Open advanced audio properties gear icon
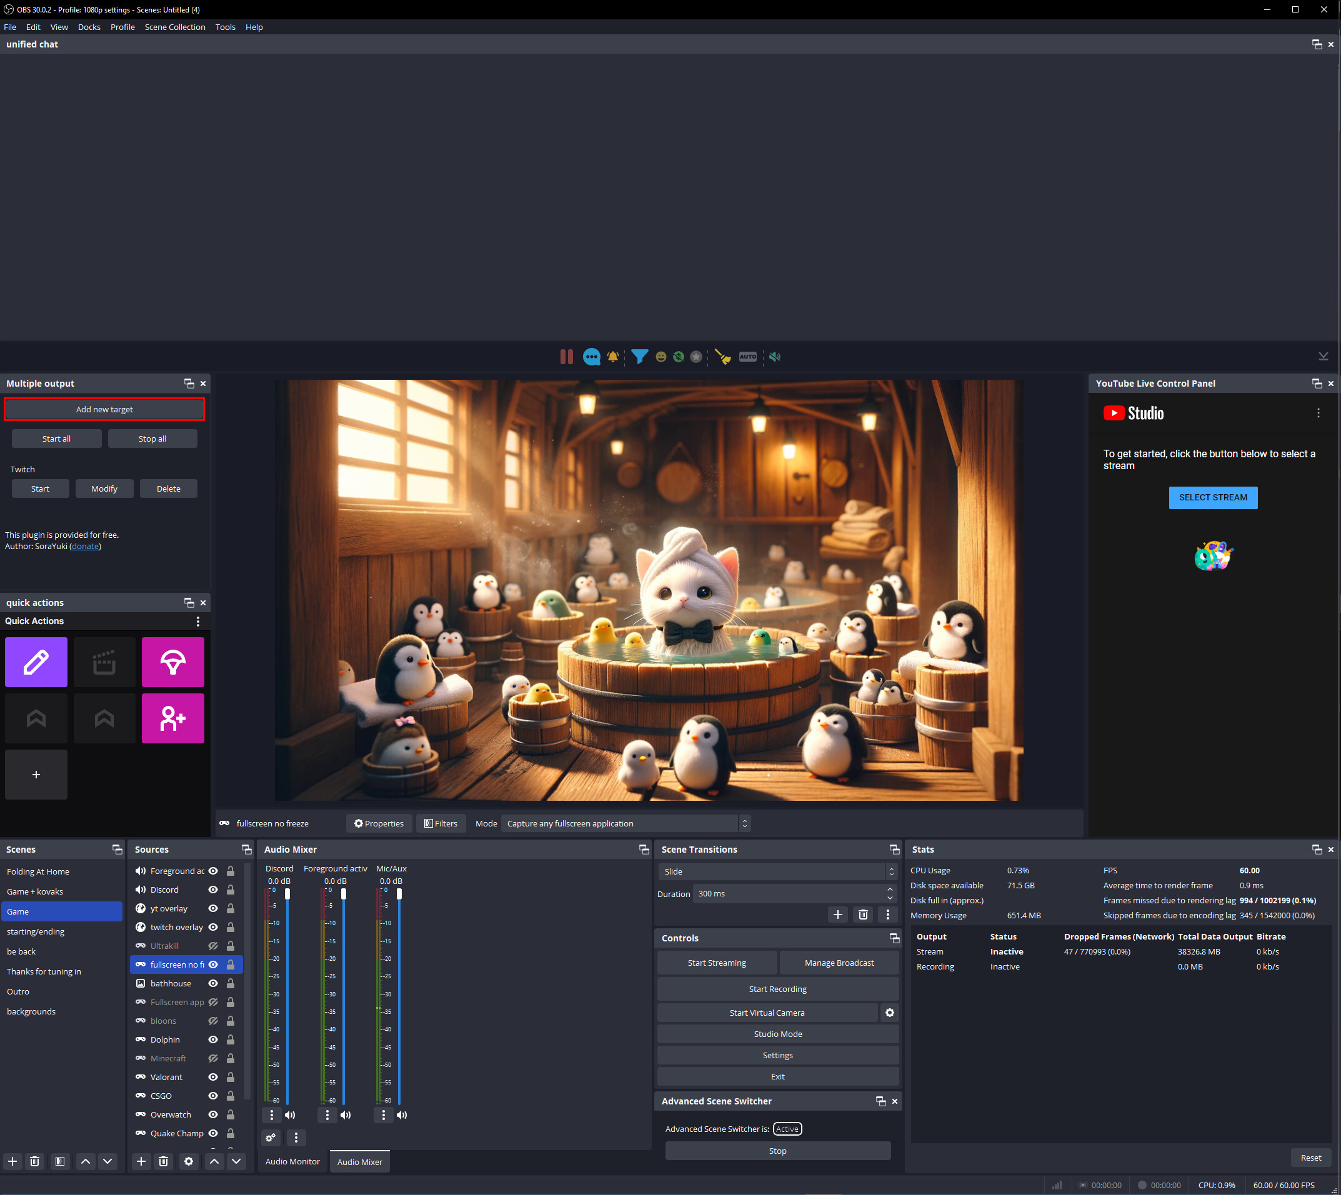The width and height of the screenshot is (1341, 1195). [x=271, y=1138]
